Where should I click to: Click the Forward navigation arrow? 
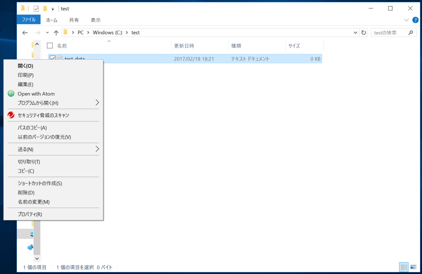pos(38,33)
